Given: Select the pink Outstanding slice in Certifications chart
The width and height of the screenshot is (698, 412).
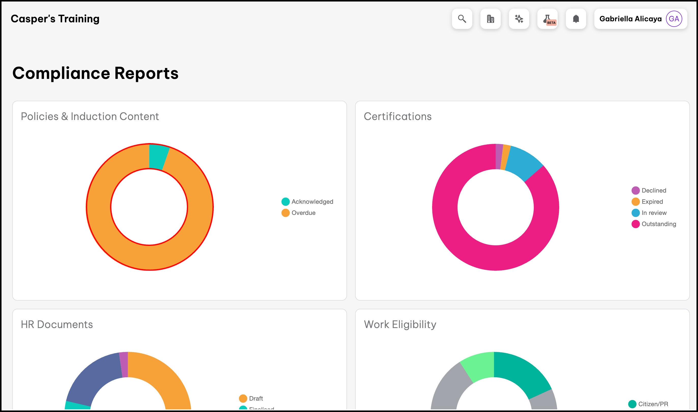Looking at the screenshot, I should pos(496,258).
